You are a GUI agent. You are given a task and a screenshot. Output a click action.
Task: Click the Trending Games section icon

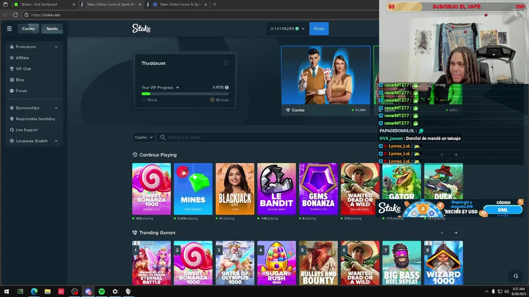[135, 233]
